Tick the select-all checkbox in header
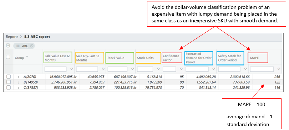The height and width of the screenshot is (130, 289). click(x=8, y=57)
